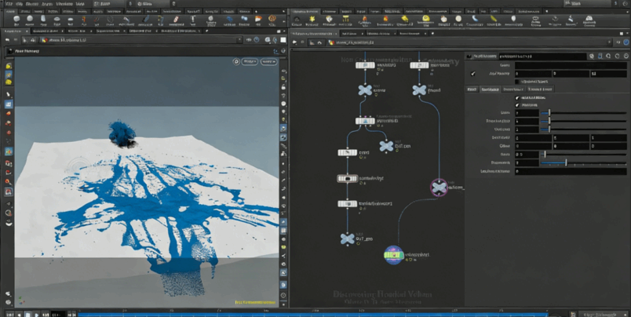
Task: Switch to the second parameter tab
Action: [490, 89]
